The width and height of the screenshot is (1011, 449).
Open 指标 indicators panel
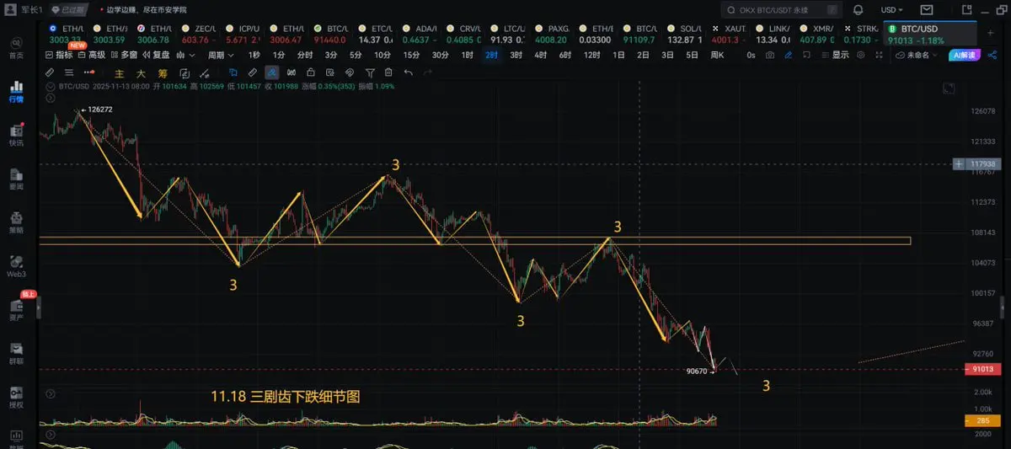[x=59, y=55]
